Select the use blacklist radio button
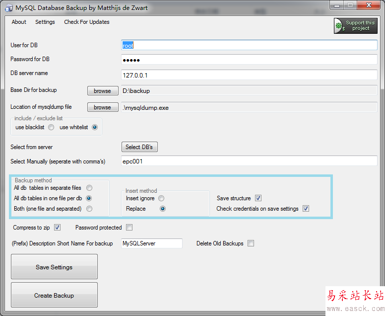 [x=51, y=127]
